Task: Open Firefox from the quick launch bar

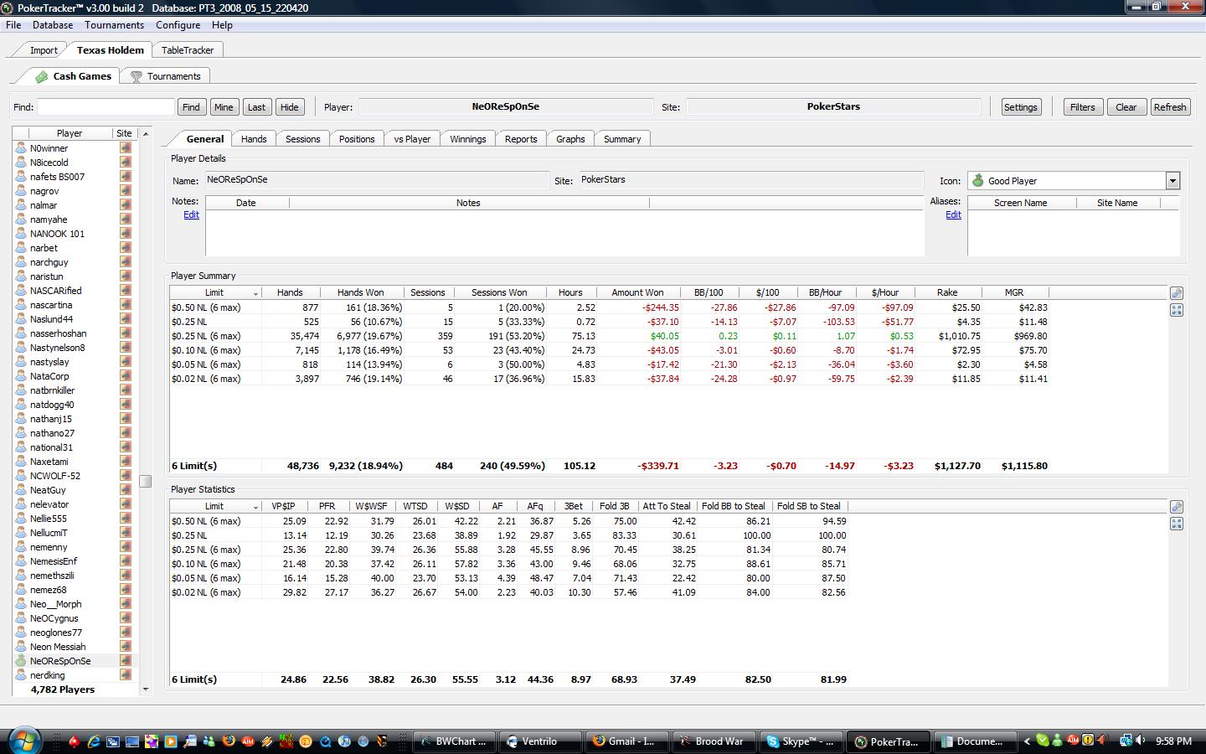Action: pos(229,741)
